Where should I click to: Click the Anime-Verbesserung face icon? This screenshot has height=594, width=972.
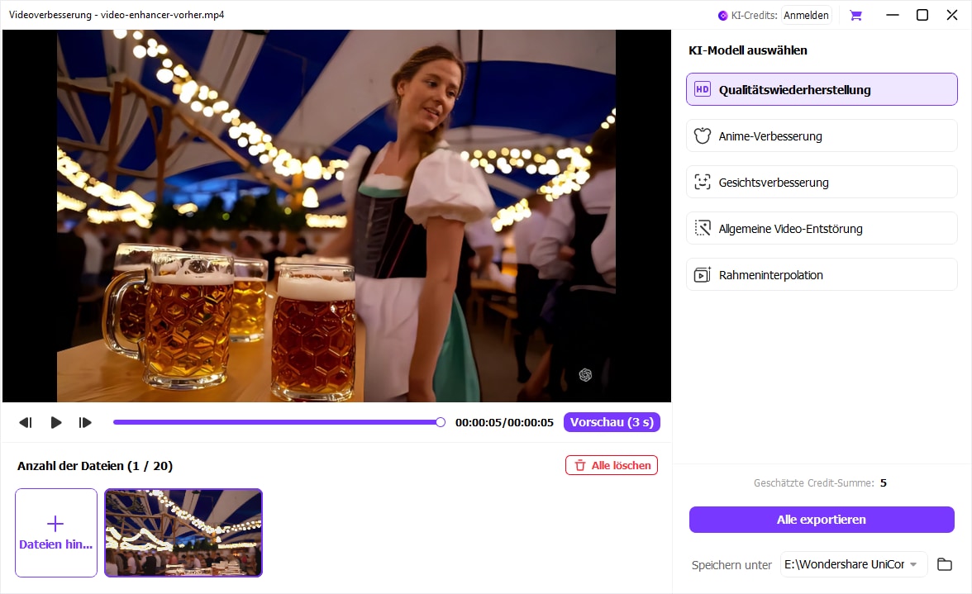(703, 135)
